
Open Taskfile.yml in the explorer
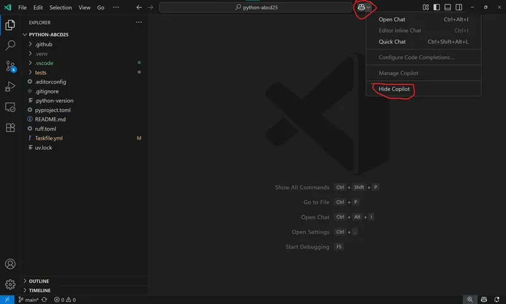[49, 138]
